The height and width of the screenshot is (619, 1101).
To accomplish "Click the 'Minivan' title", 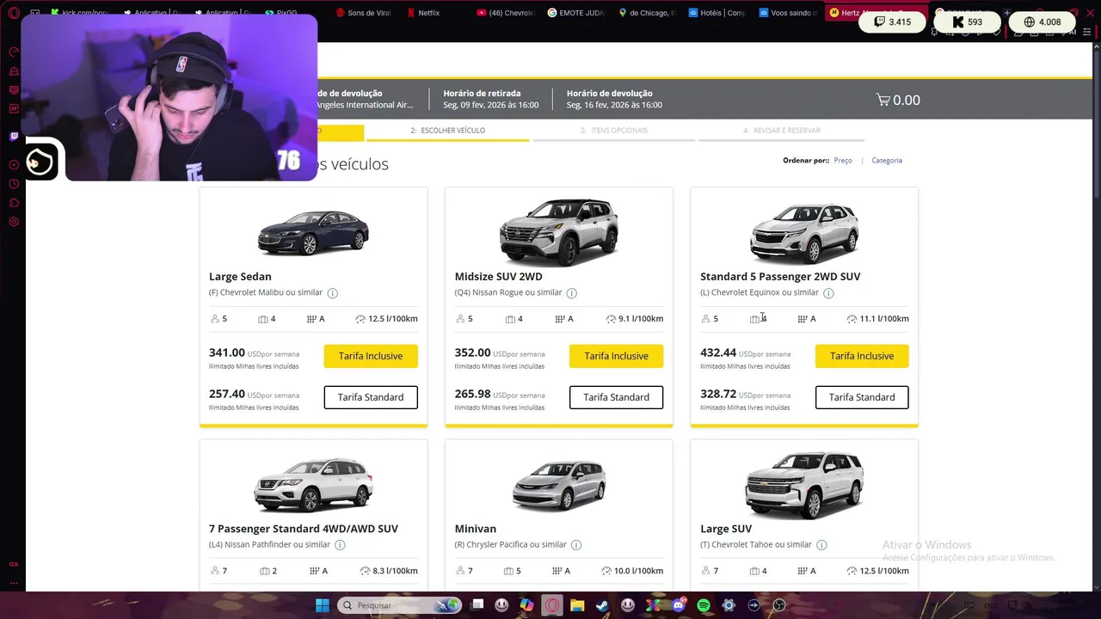I will (x=476, y=529).
